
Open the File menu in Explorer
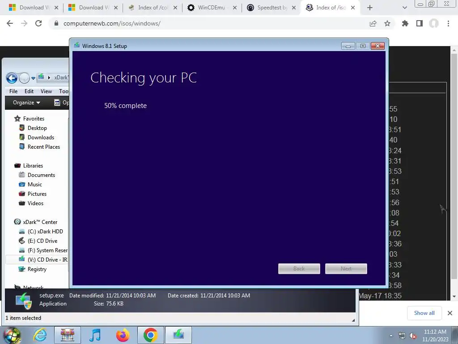[x=13, y=91]
